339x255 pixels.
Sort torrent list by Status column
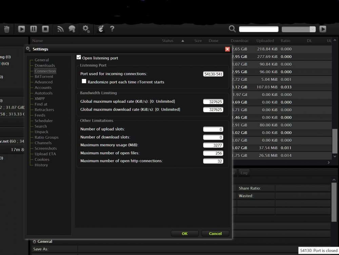tap(167, 41)
